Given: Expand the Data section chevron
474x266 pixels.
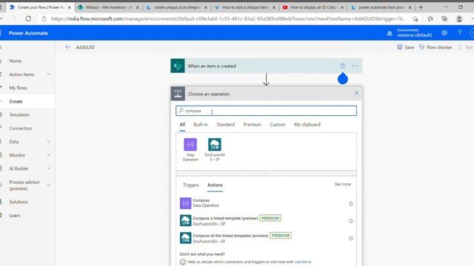Looking at the screenshot, I should click(49, 141).
